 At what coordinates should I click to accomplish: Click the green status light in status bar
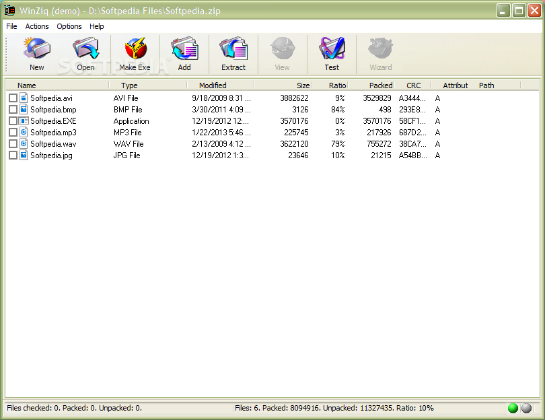513,408
